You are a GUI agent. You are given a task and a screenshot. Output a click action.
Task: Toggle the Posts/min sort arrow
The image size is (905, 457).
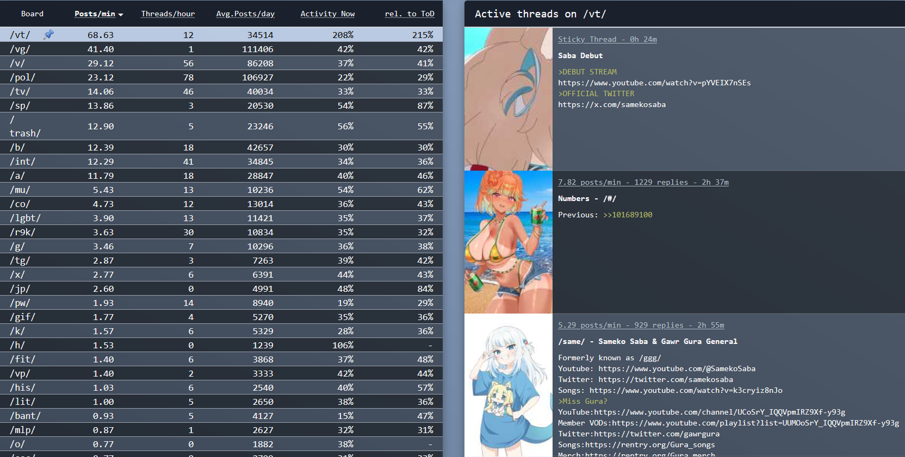click(x=121, y=15)
